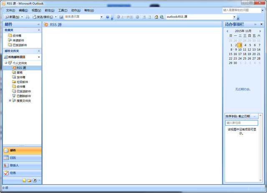Open the All Mail Items dropdown

click(x=39, y=57)
